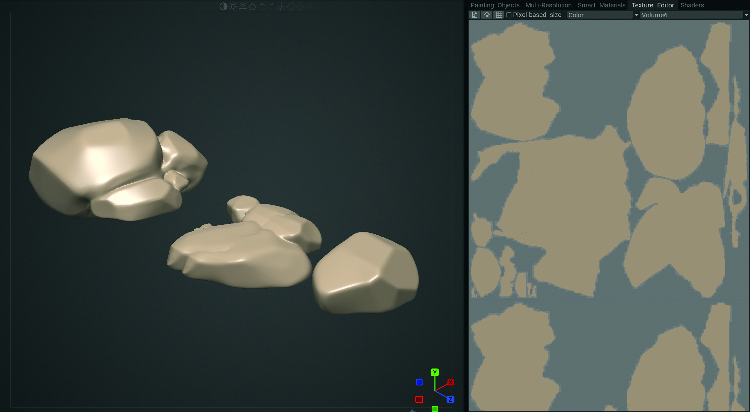Screen dimensions: 750x412
Task: Click the arrow beside the Volume6 field
Action: (746, 15)
